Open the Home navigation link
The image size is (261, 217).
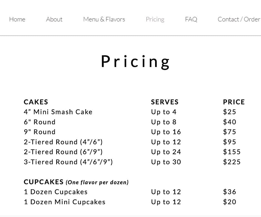coord(17,19)
